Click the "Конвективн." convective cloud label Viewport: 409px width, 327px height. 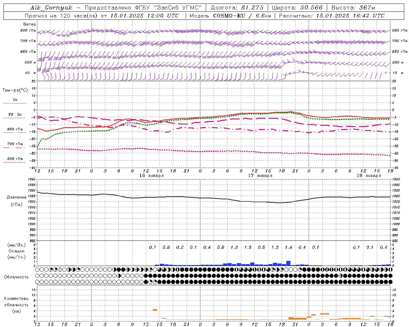tap(16, 299)
